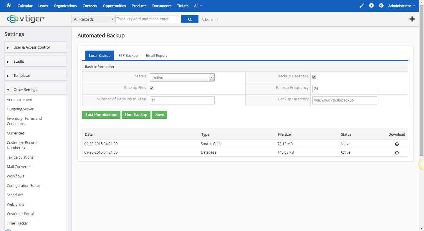Focus the keyword search field
Image resolution: width=424 pixels, height=231 pixels.
pos(148,19)
